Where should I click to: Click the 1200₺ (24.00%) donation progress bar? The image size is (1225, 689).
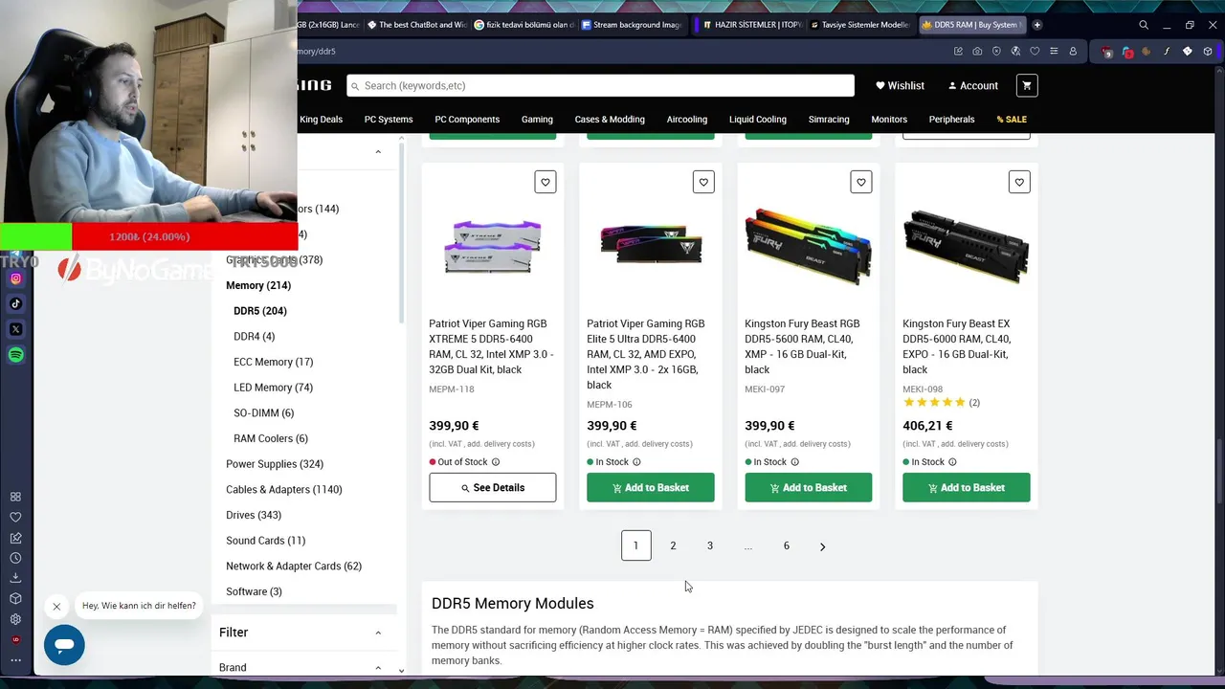(148, 236)
